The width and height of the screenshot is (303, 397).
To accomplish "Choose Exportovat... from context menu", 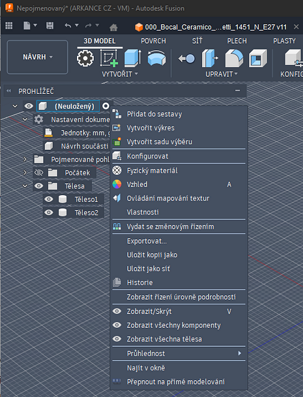I will pyautogui.click(x=179, y=241).
